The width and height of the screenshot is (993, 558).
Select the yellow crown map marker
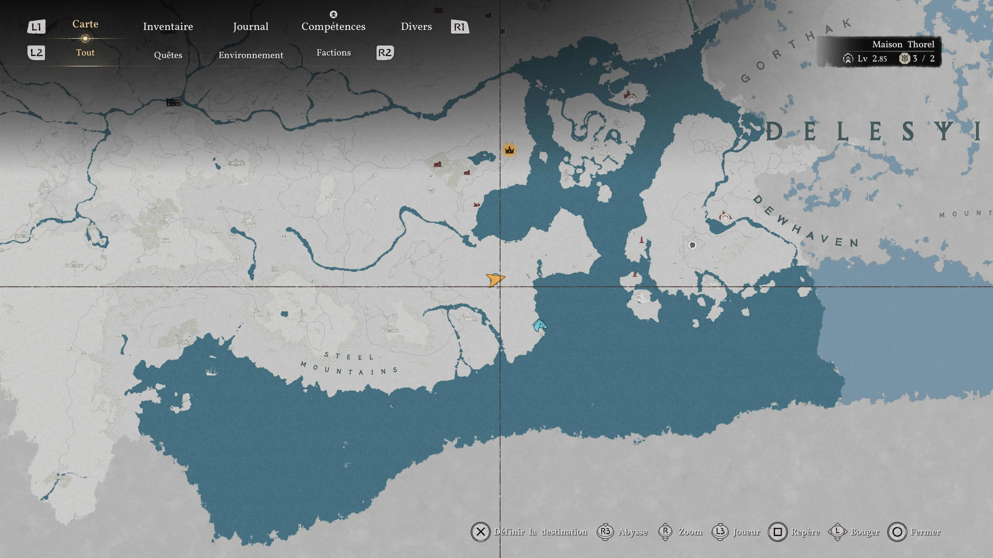[509, 150]
